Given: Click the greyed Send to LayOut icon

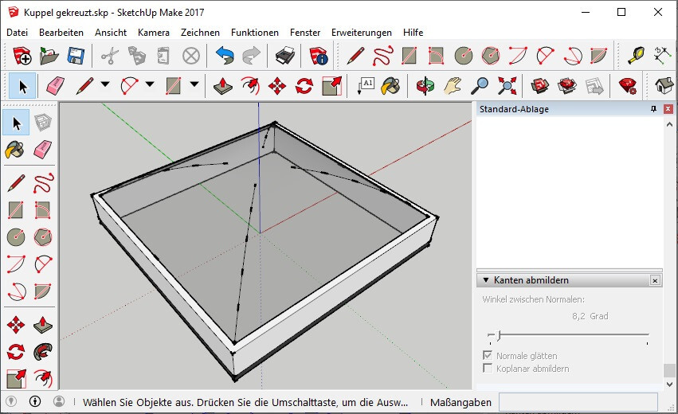Looking at the screenshot, I should point(594,85).
